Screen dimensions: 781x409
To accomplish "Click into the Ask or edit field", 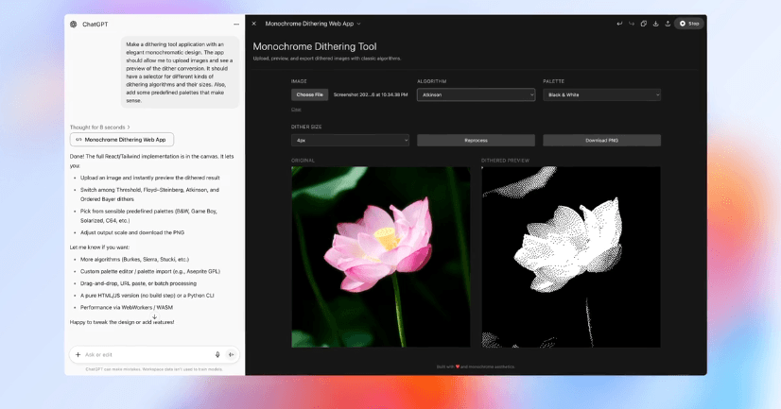I will (147, 355).
